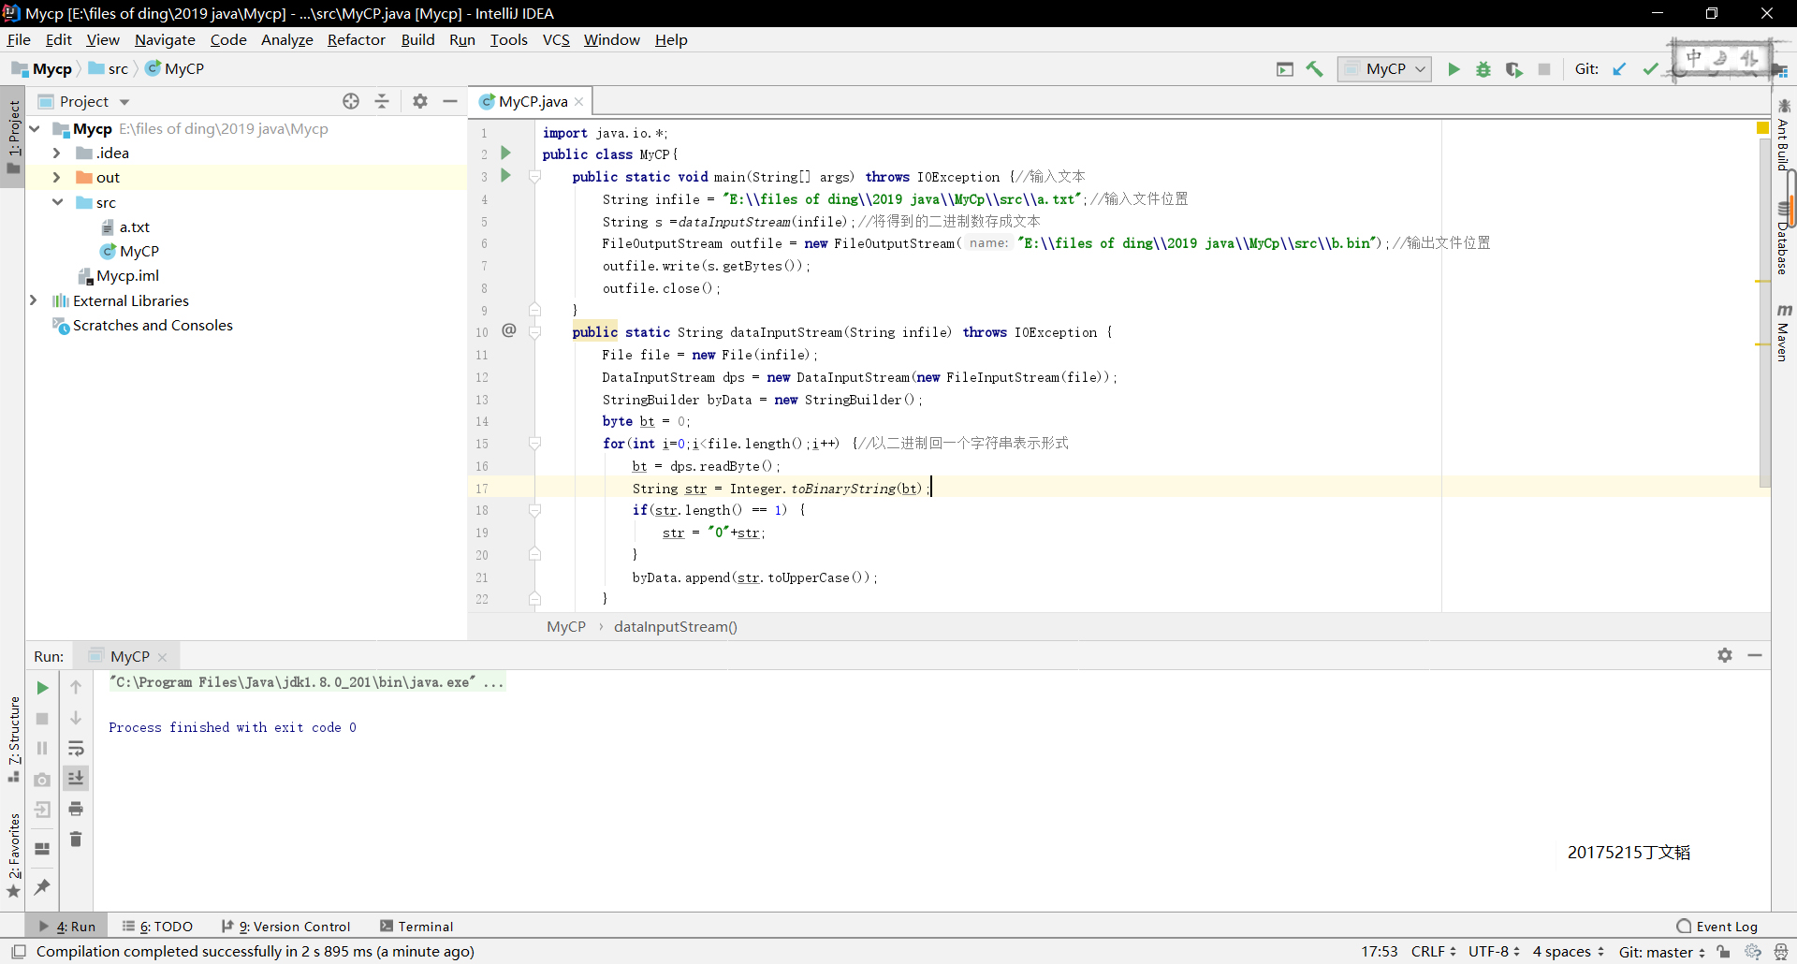Viewport: 1797px width, 964px height.
Task: Close the MyCP.java editor tab
Action: click(579, 102)
